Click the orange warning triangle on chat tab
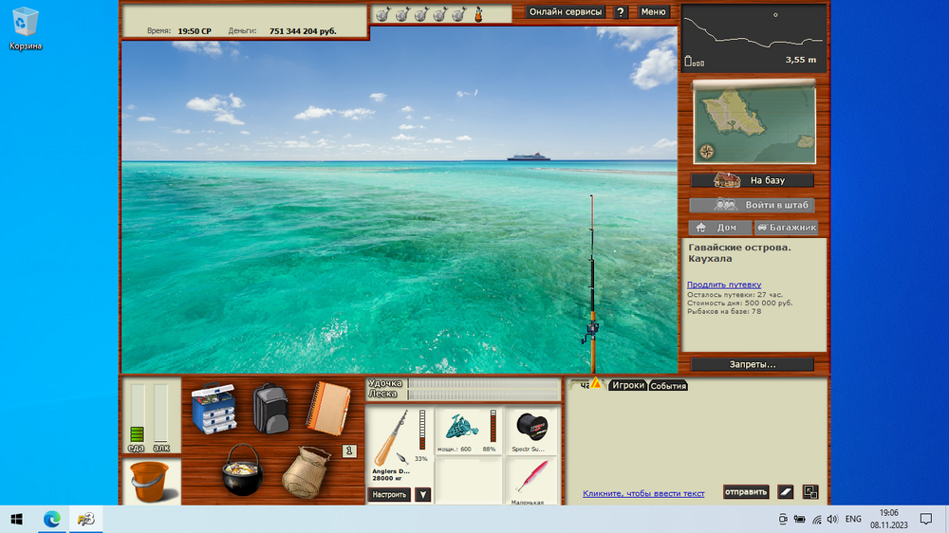The image size is (949, 533). [596, 382]
